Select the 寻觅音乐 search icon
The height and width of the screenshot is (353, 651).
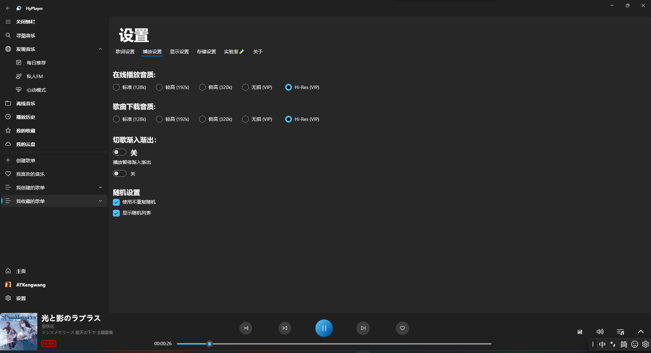[8, 35]
